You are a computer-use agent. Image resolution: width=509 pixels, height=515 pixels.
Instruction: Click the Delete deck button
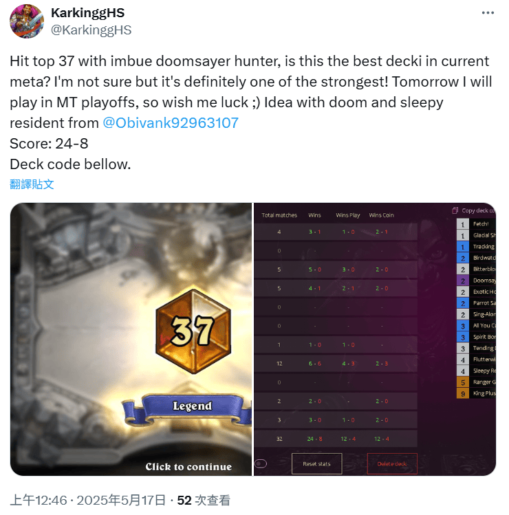tap(391, 463)
